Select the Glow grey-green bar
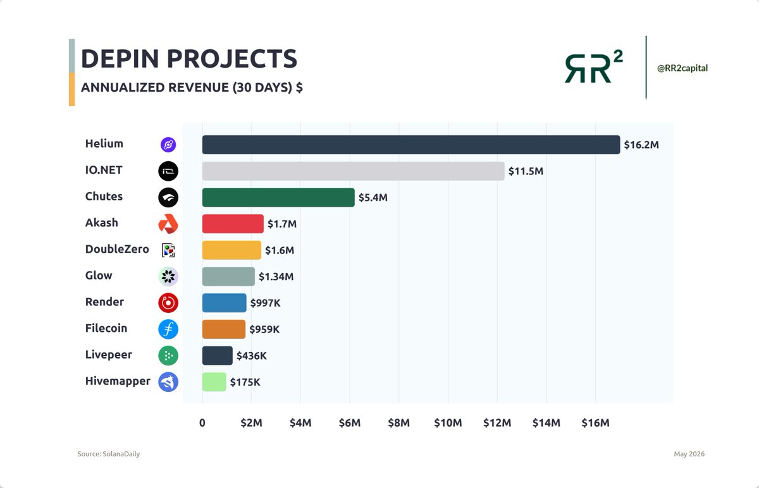 click(x=228, y=276)
